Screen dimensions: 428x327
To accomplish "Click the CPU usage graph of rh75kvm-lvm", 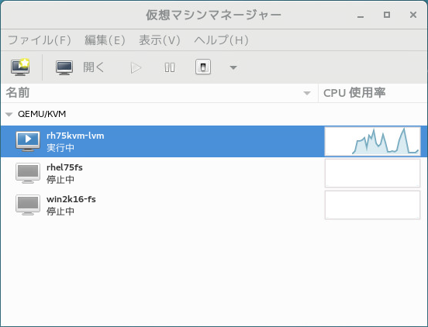I will 372,141.
